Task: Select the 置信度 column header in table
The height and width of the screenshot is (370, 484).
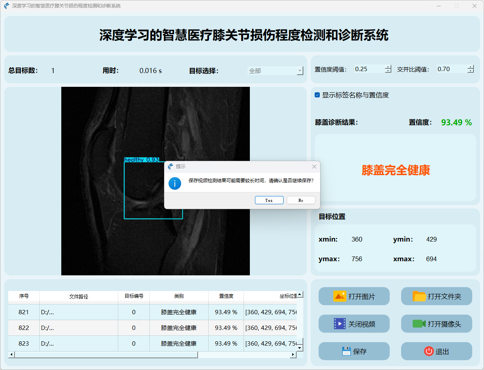Action: [x=226, y=296]
